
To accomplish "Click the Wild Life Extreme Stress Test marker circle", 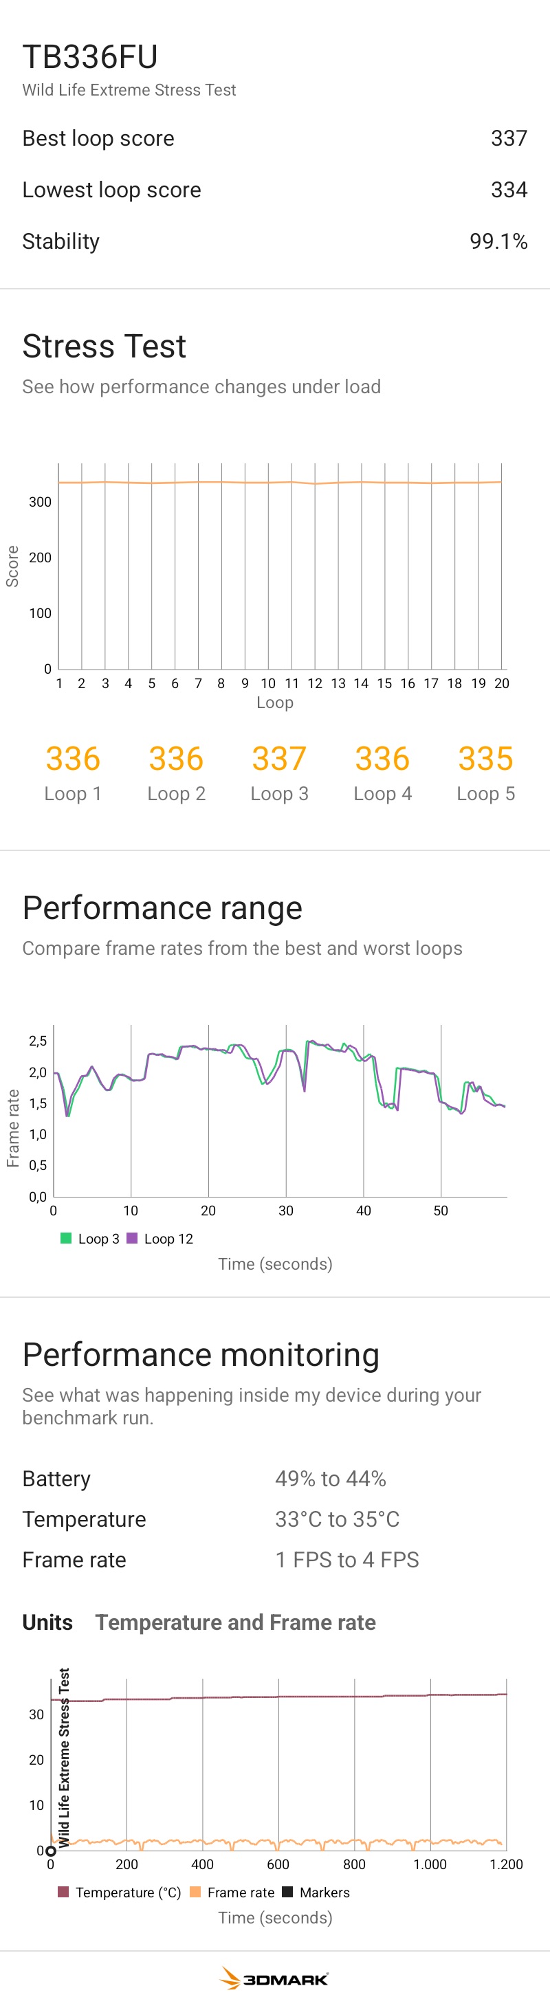I will [52, 1851].
